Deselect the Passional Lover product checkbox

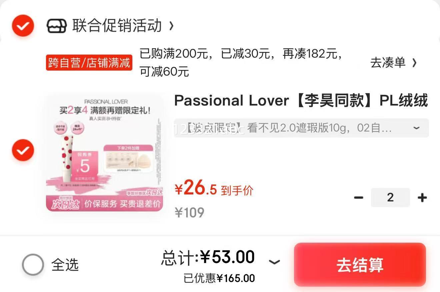click(23, 150)
